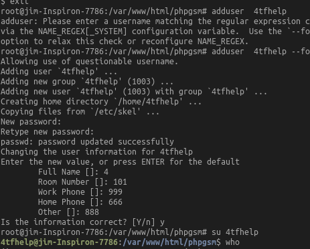Click the Other field value 888
The width and height of the screenshot is (310, 249).
point(92,212)
